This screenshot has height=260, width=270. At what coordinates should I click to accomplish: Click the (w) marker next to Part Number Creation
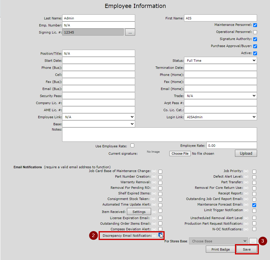154,177
